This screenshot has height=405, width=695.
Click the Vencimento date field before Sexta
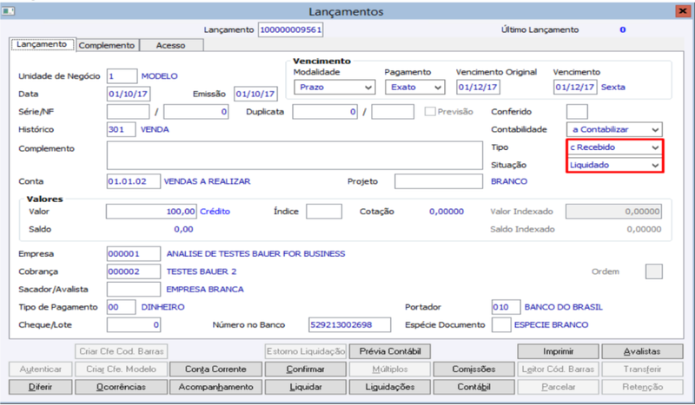pos(575,88)
